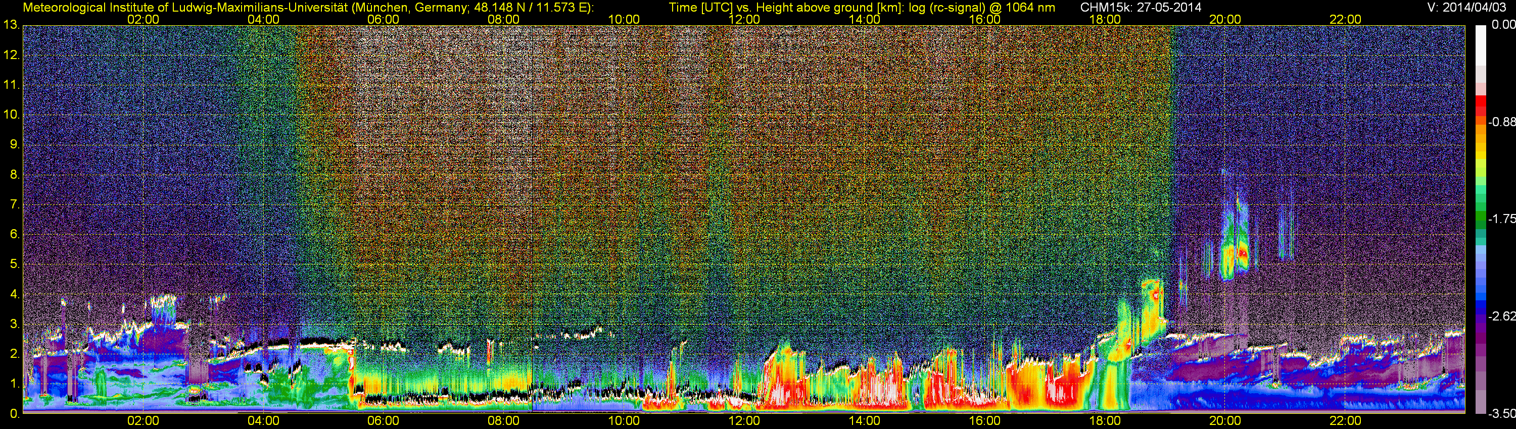Screen dimensions: 1516x429
Task: Click the 02:00 label on the top time axis
Action: (143, 19)
